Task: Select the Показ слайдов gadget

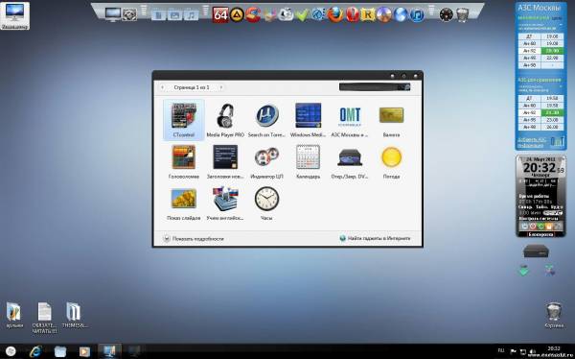Action: [183, 203]
